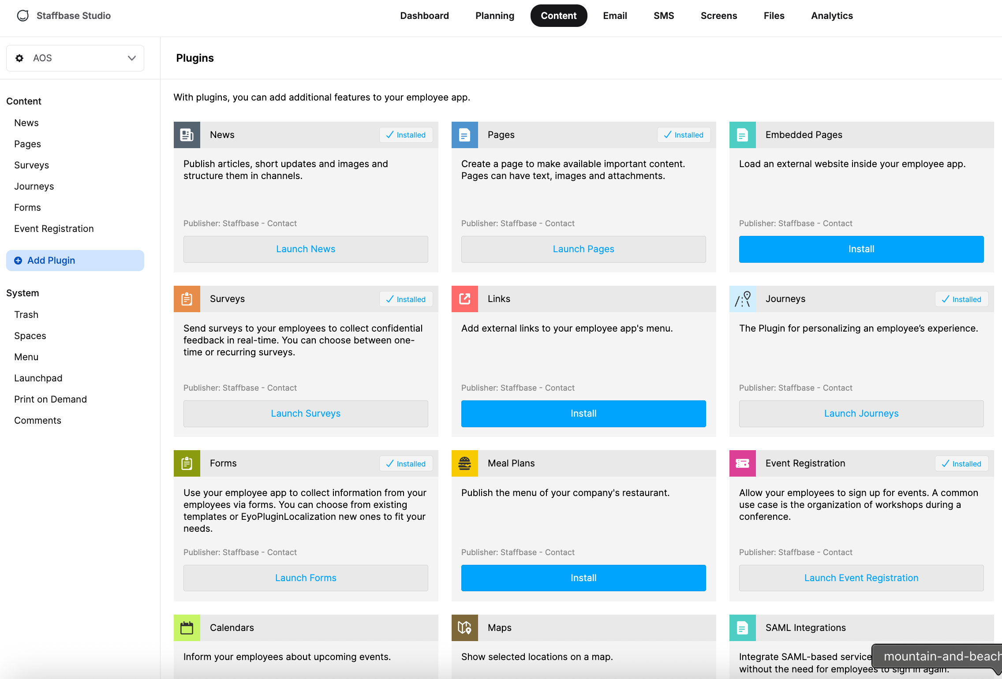
Task: Click the SAML Integrations plugin icon
Action: tap(743, 628)
